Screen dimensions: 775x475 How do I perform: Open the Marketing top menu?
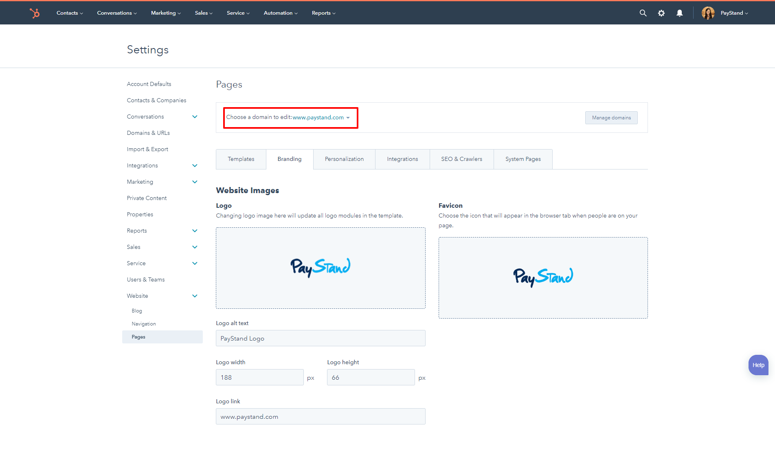tap(166, 13)
